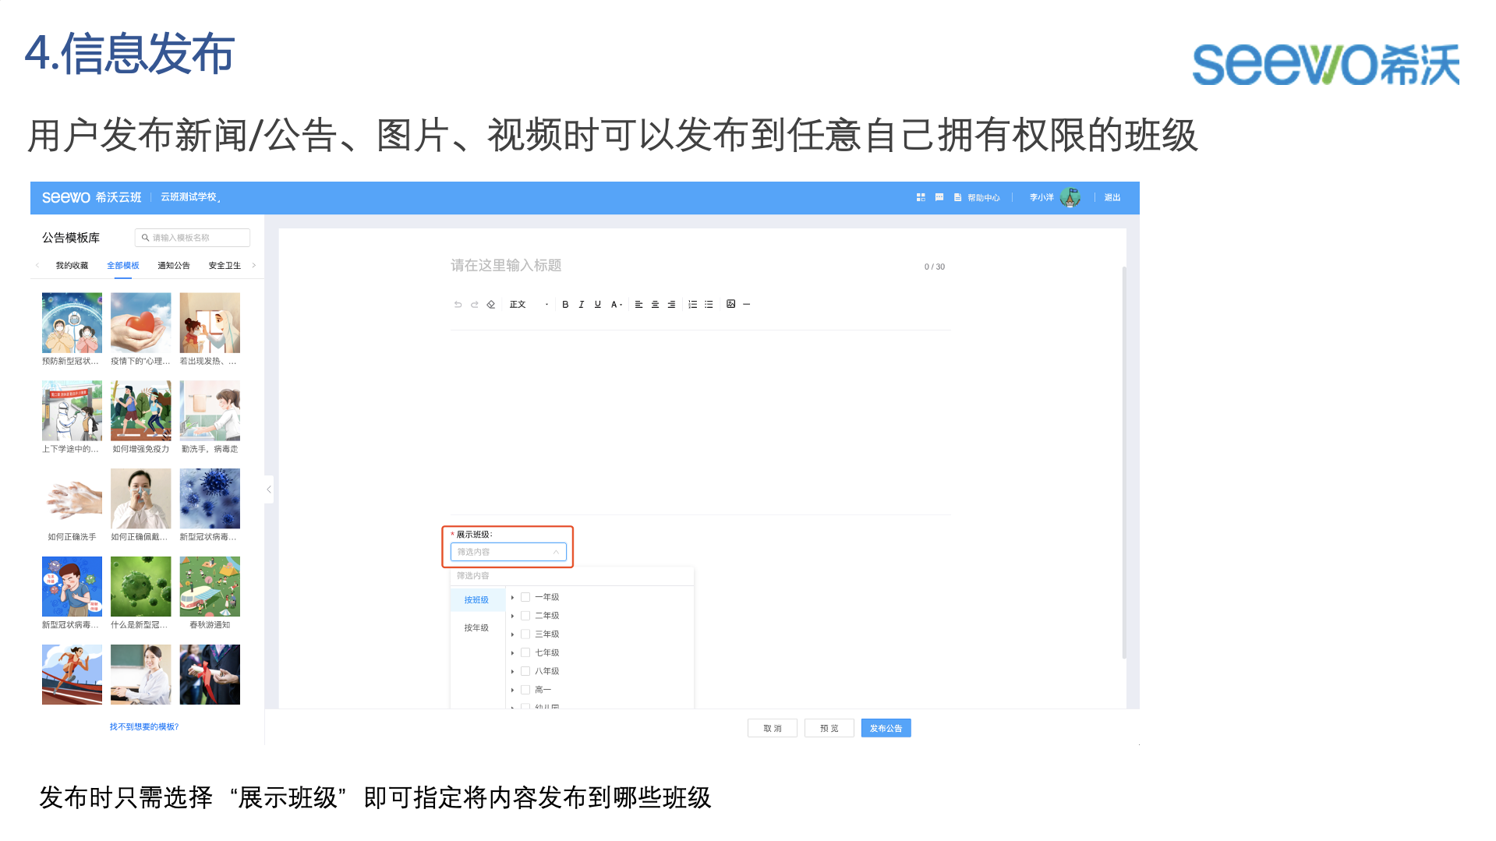Apply the numbered list icon
The width and height of the screenshot is (1496, 841).
[694, 304]
